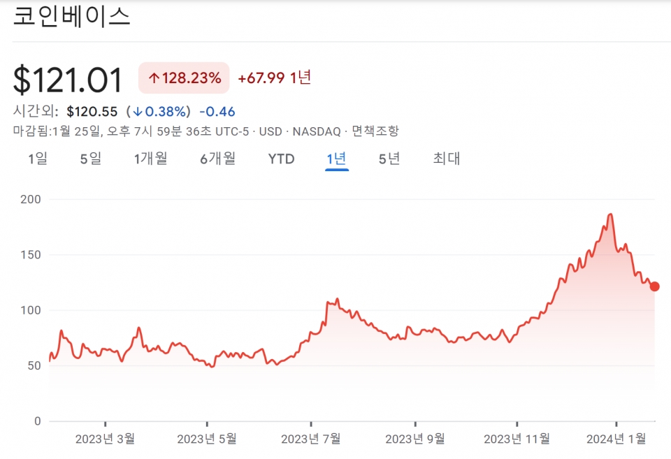Click the $121.01 current price
Image resolution: width=671 pixels, height=459 pixels.
coord(68,80)
